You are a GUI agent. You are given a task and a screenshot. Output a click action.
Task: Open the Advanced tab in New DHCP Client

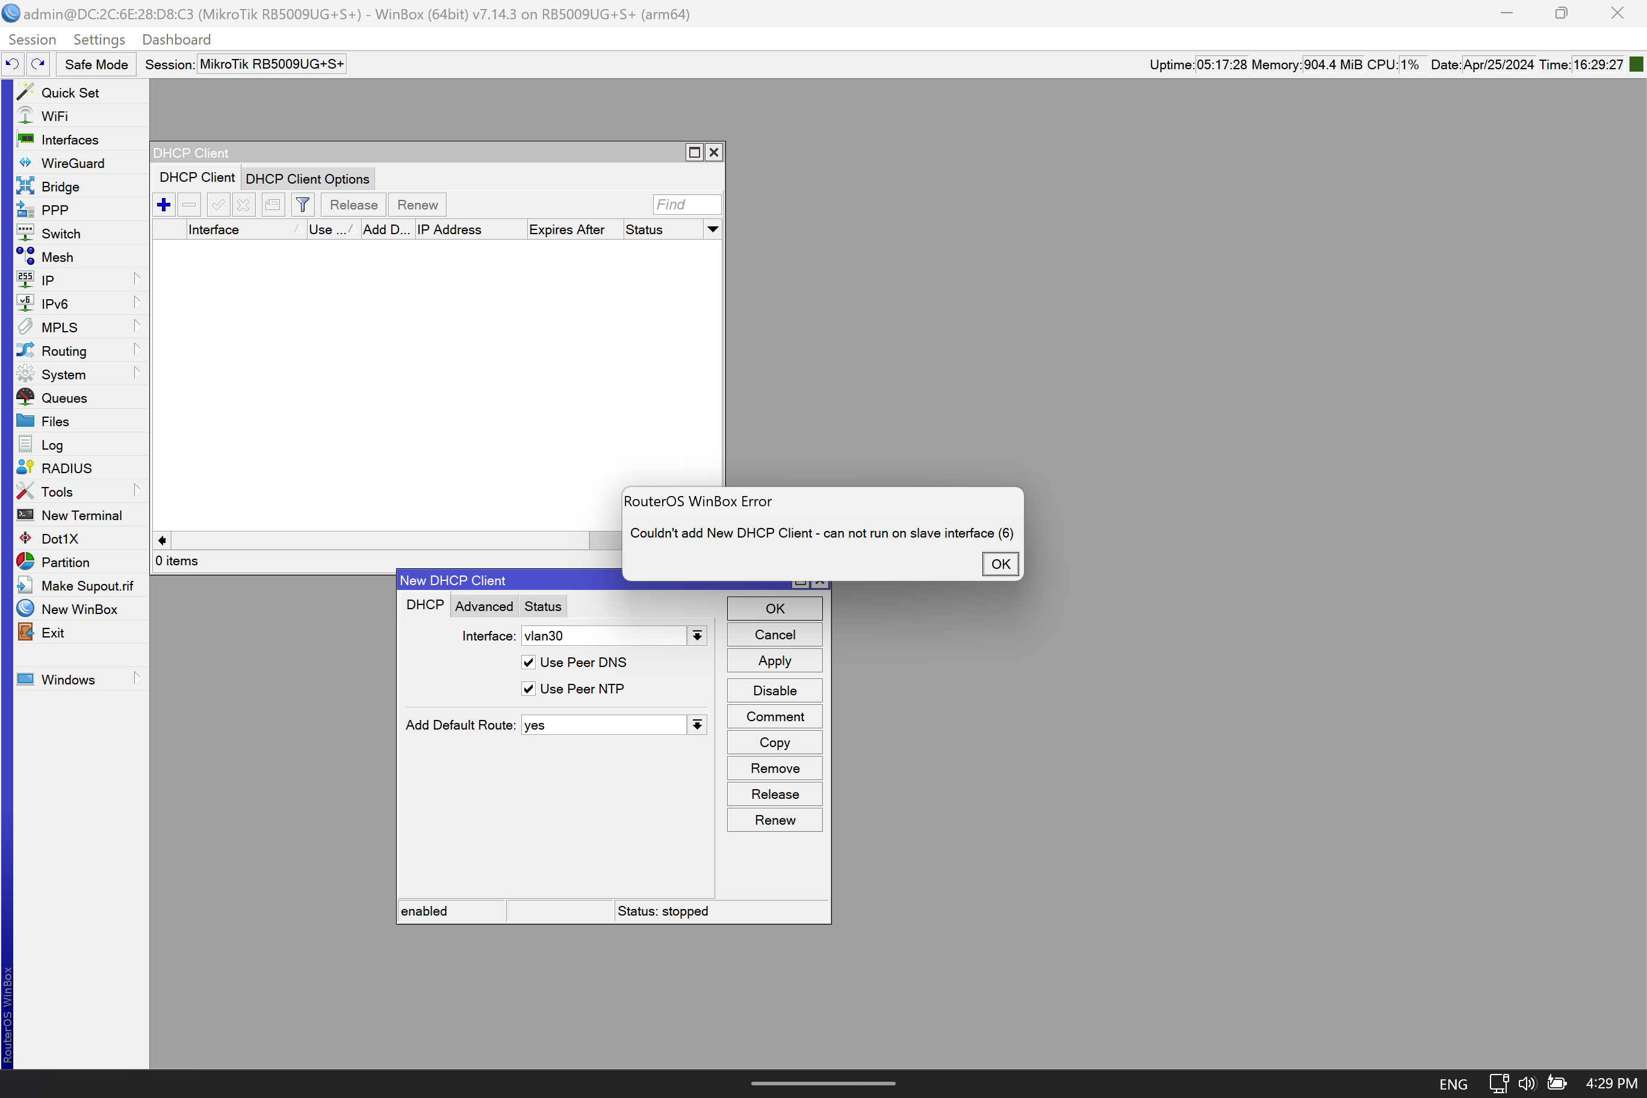click(x=484, y=606)
